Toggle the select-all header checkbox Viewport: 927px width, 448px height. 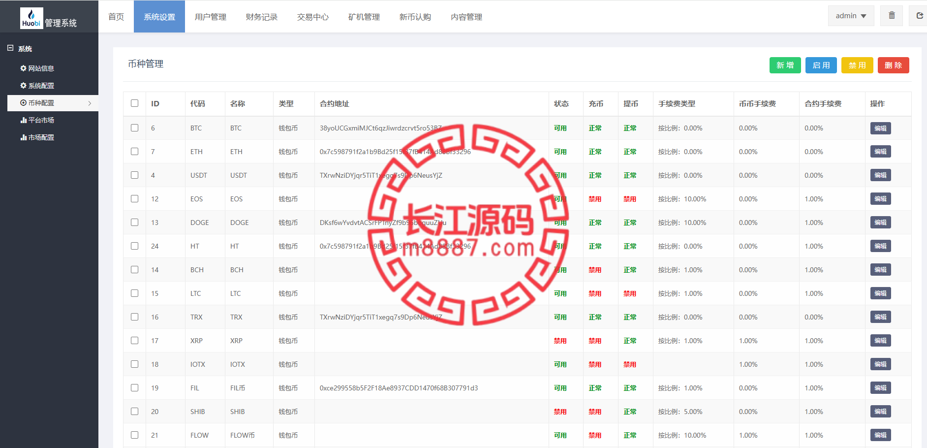(x=134, y=103)
